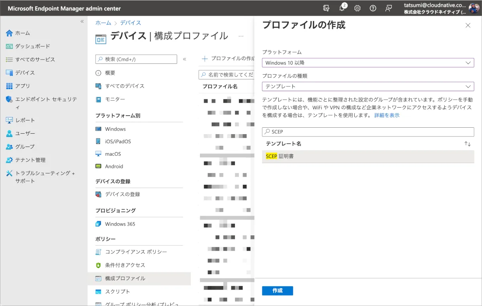Collapse the left navigation sidebar
Screen dimensions: 482x306
pos(82,21)
